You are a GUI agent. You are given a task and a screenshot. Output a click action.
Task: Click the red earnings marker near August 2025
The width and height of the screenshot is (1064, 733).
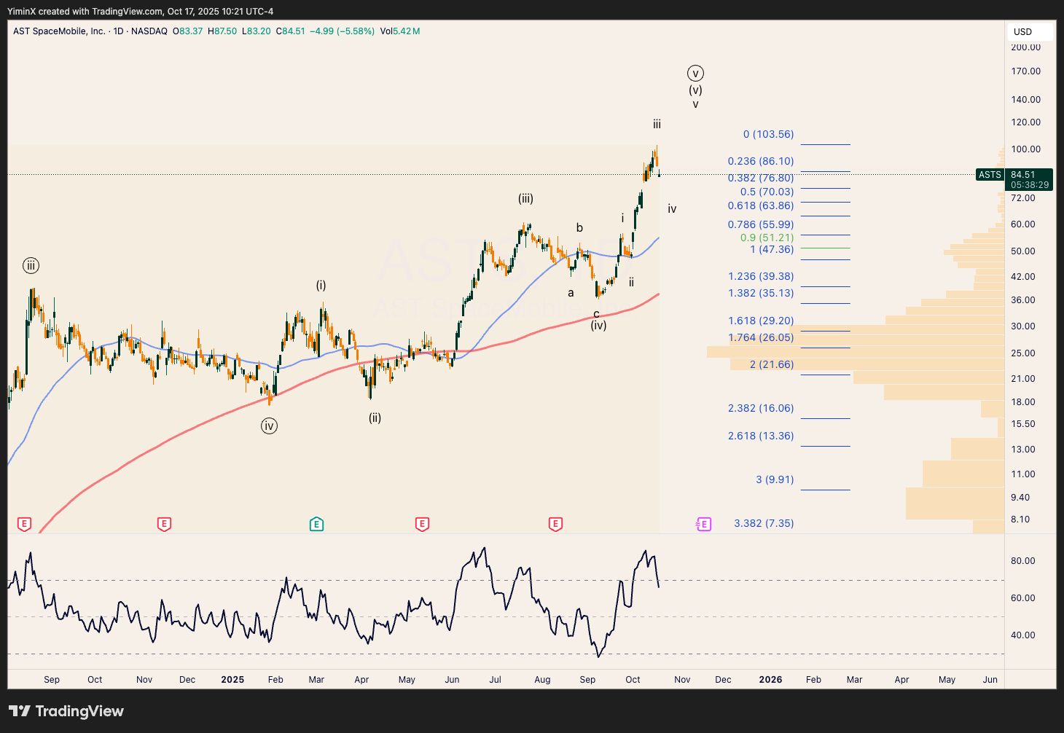point(555,524)
